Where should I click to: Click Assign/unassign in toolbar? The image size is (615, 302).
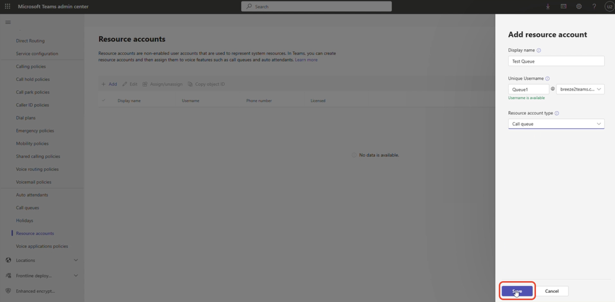162,84
